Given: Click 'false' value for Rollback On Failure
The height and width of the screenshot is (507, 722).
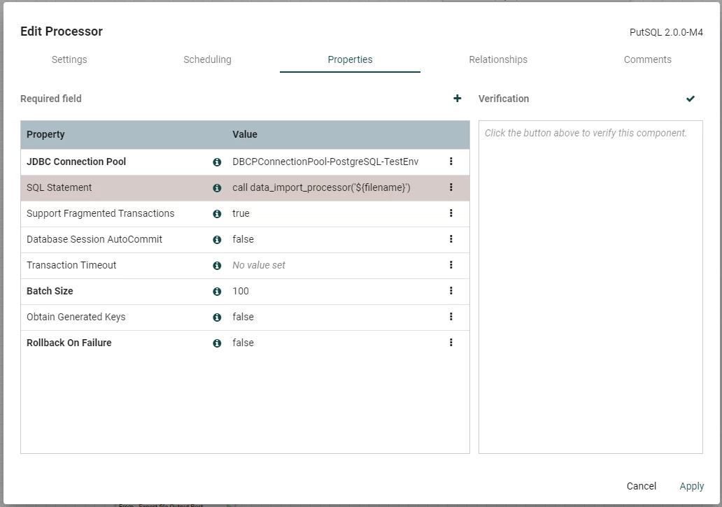Looking at the screenshot, I should pyautogui.click(x=243, y=343).
